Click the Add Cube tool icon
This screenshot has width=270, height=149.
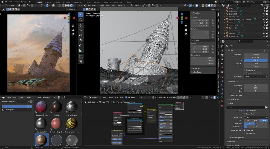coord(81,56)
